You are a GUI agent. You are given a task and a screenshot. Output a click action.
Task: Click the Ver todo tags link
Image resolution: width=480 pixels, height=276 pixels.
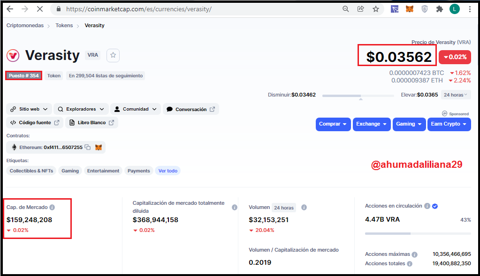[168, 171]
